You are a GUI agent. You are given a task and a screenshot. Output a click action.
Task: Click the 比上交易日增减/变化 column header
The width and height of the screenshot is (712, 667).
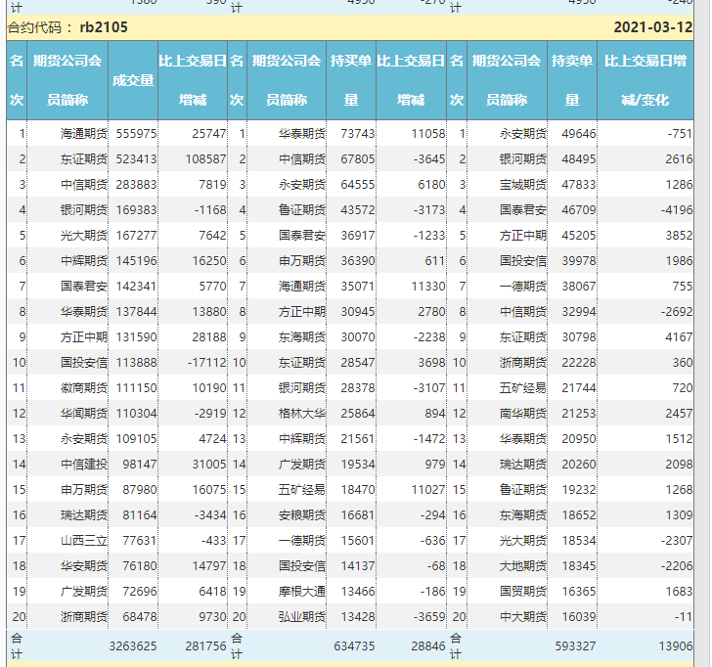pyautogui.click(x=645, y=80)
